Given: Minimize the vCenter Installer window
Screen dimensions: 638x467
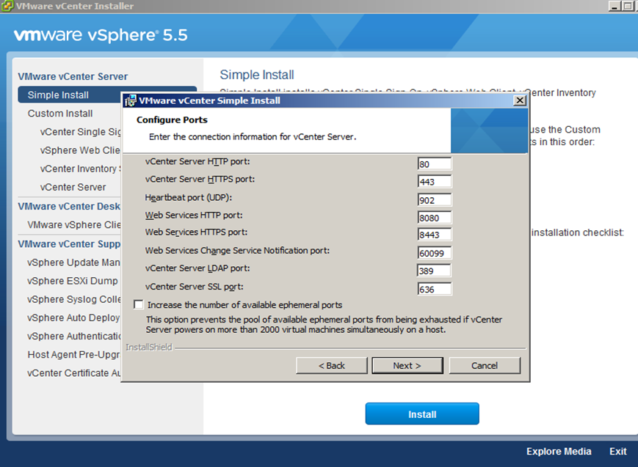Looking at the screenshot, I should click(x=614, y=6).
